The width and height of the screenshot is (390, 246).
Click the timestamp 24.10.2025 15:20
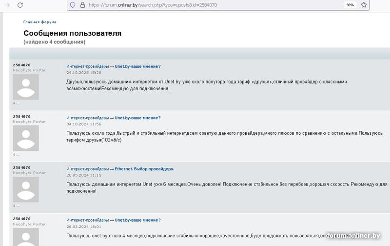(x=84, y=73)
